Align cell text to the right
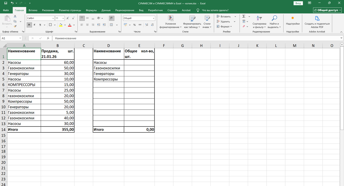 pyautogui.click(x=93, y=25)
